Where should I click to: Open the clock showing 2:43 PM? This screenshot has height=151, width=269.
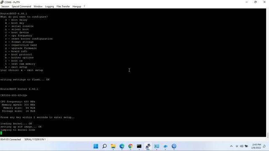[x=256, y=146]
